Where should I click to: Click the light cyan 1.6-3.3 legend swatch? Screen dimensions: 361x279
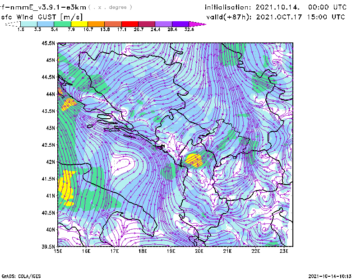coord(29,24)
